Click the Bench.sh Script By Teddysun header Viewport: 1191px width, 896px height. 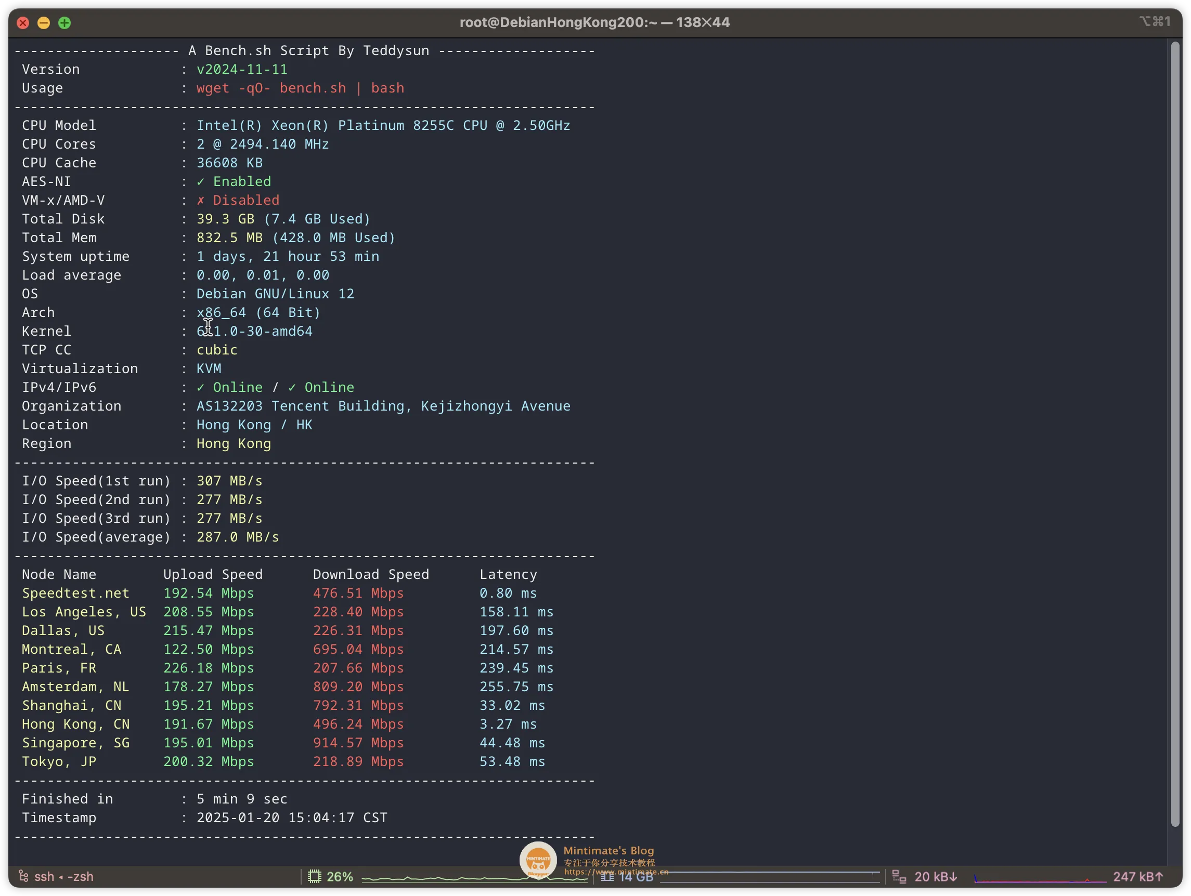(x=308, y=50)
